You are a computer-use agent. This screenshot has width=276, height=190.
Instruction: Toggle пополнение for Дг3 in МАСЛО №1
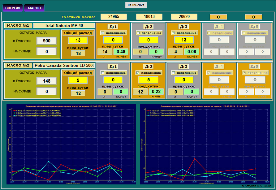[x=173, y=33]
